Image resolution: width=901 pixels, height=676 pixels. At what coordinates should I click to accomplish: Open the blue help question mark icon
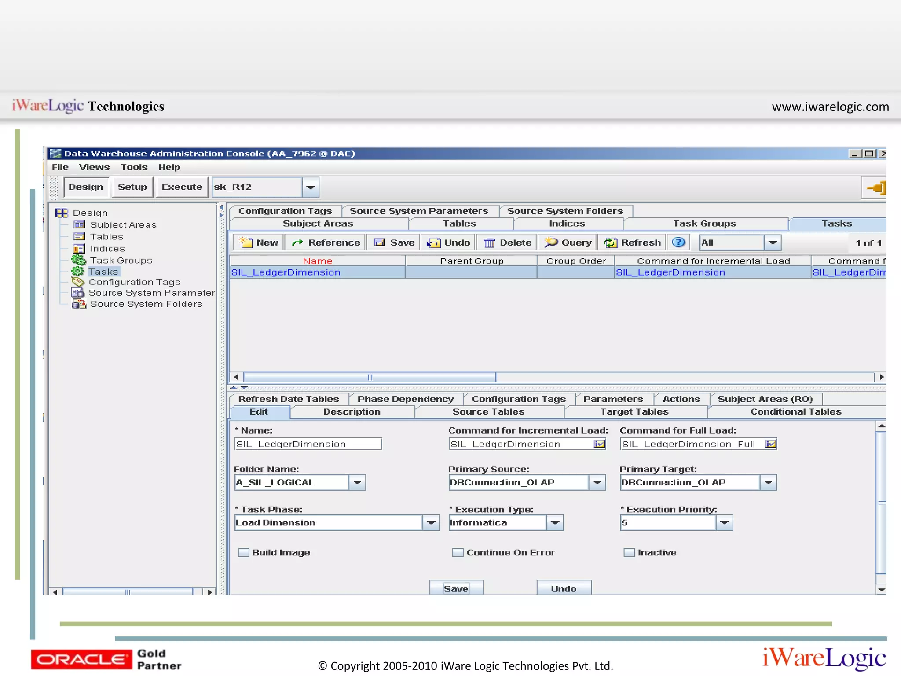(x=678, y=242)
